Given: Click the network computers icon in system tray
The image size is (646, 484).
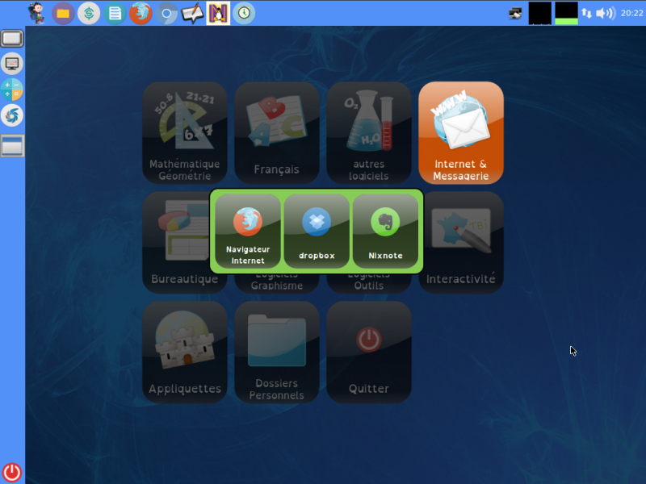Looking at the screenshot, I should pyautogui.click(x=515, y=13).
